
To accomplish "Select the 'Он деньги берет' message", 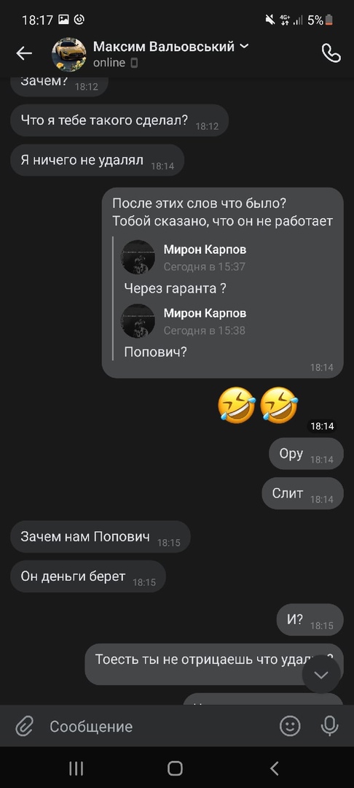I will [x=87, y=576].
